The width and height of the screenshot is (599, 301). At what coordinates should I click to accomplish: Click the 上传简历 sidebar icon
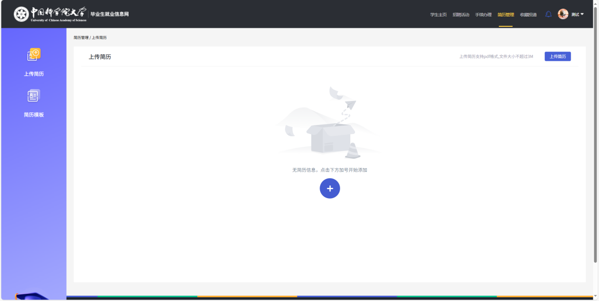pyautogui.click(x=34, y=55)
